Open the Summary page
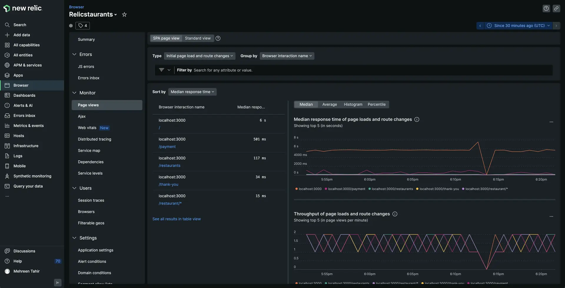 (86, 40)
